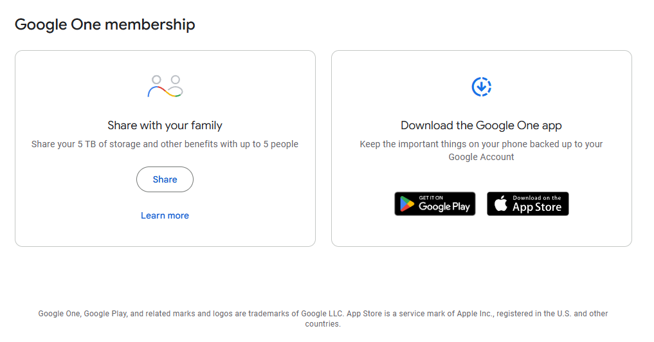This screenshot has width=654, height=342.
Task: Click the Share button
Action: pos(165,179)
